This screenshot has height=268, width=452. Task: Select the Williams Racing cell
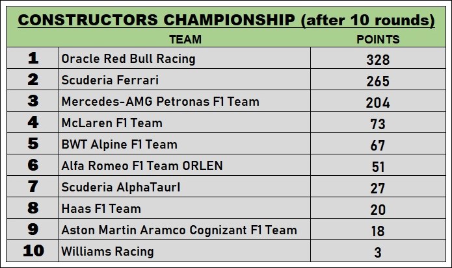pos(107,252)
